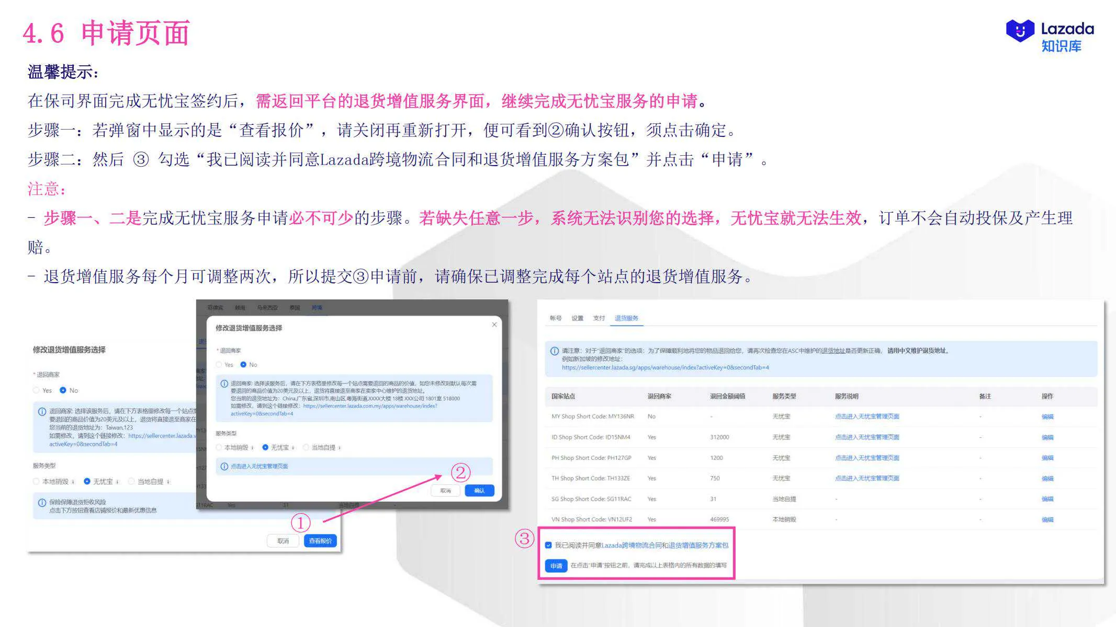
Task: Select the Yes radio under 退回商家
Action: click(x=219, y=364)
